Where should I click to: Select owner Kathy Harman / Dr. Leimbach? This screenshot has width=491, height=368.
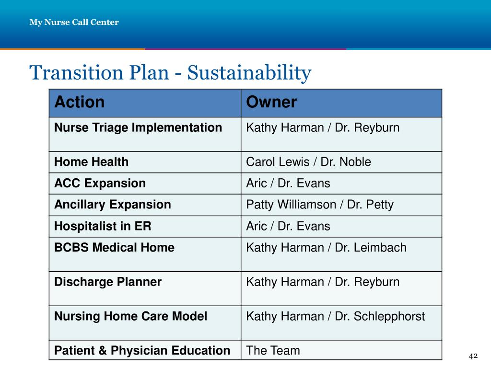(326, 248)
